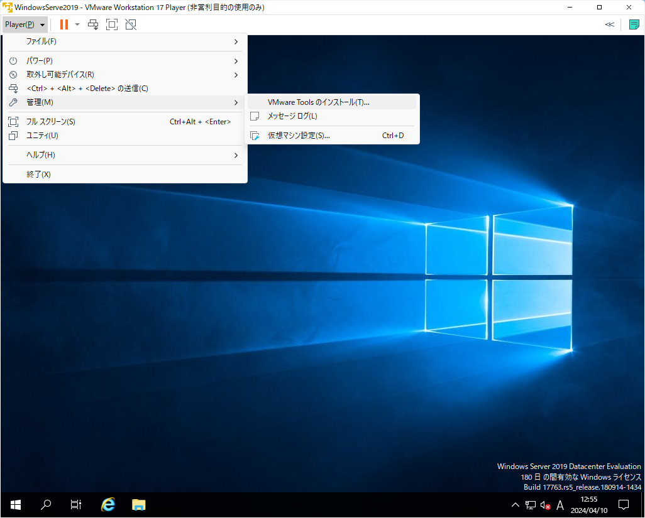Open the clock showing 12:55 2024/04/10
The height and width of the screenshot is (518, 645).
point(589,505)
